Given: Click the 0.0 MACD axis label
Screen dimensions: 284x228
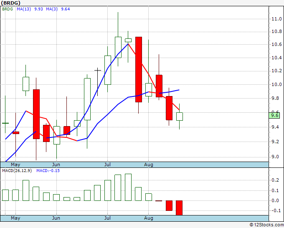Looking at the screenshot, I should pyautogui.click(x=275, y=200).
